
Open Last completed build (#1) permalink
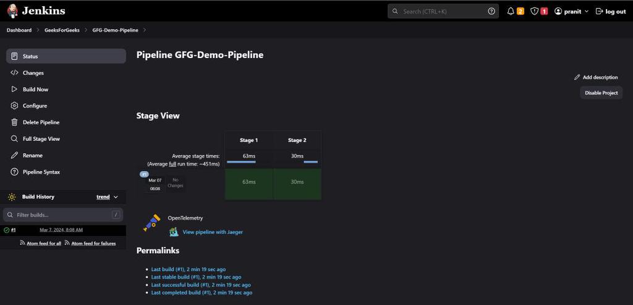pyautogui.click(x=202, y=293)
